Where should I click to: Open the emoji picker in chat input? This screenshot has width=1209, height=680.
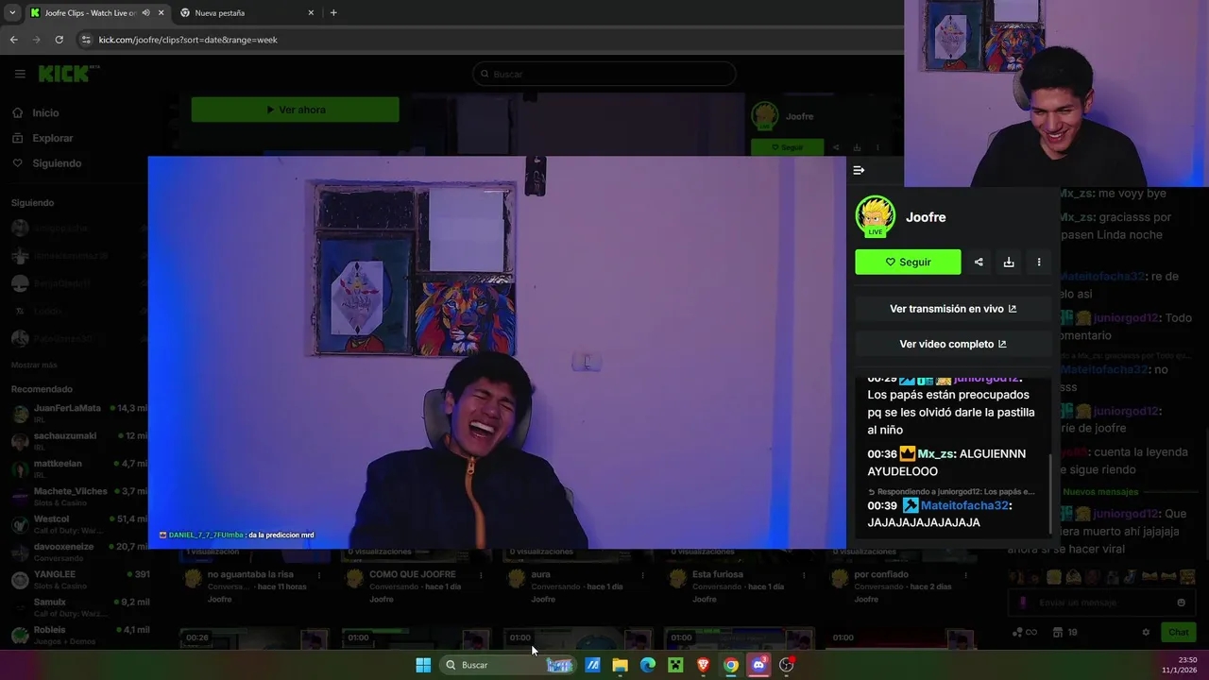click(x=1181, y=603)
